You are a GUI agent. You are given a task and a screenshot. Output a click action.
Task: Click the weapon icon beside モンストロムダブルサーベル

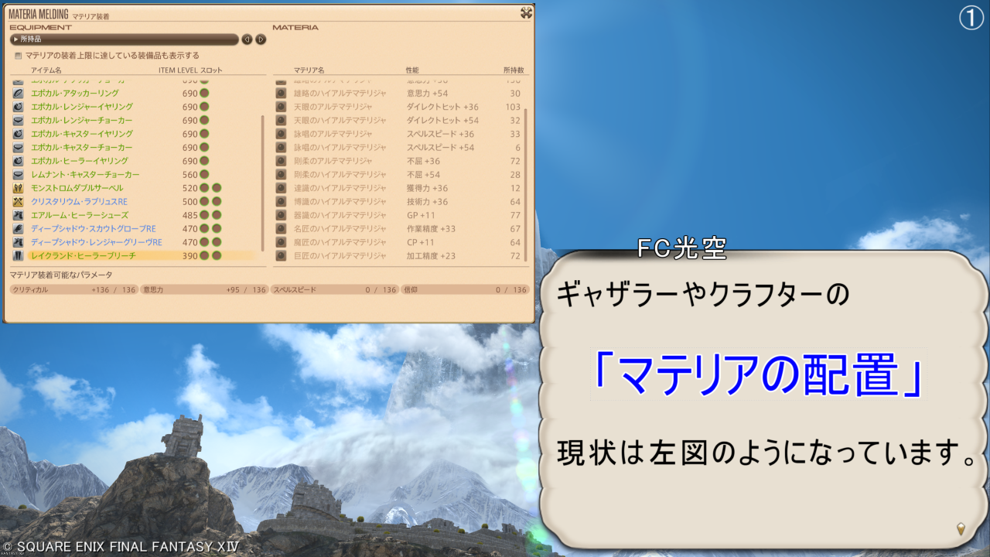(18, 188)
